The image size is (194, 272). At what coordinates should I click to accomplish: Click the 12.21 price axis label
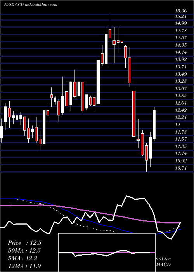pos(181,117)
